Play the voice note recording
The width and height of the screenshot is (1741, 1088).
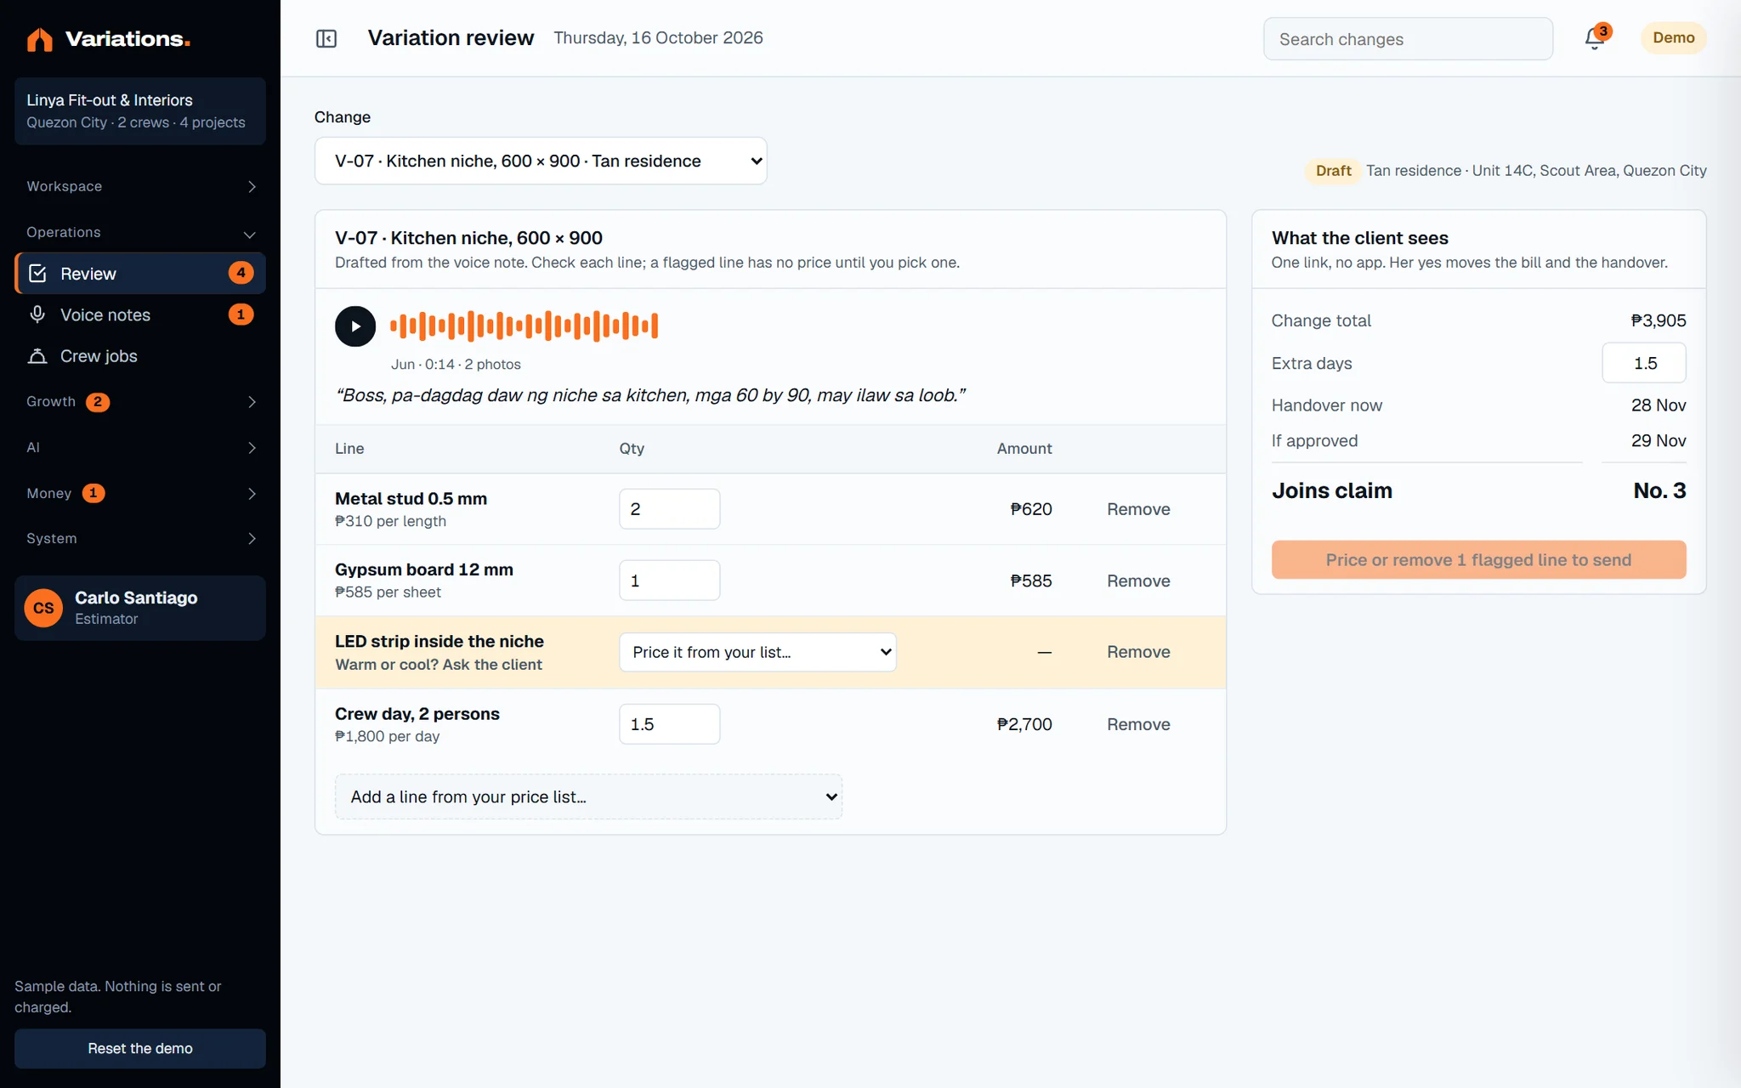pos(355,326)
